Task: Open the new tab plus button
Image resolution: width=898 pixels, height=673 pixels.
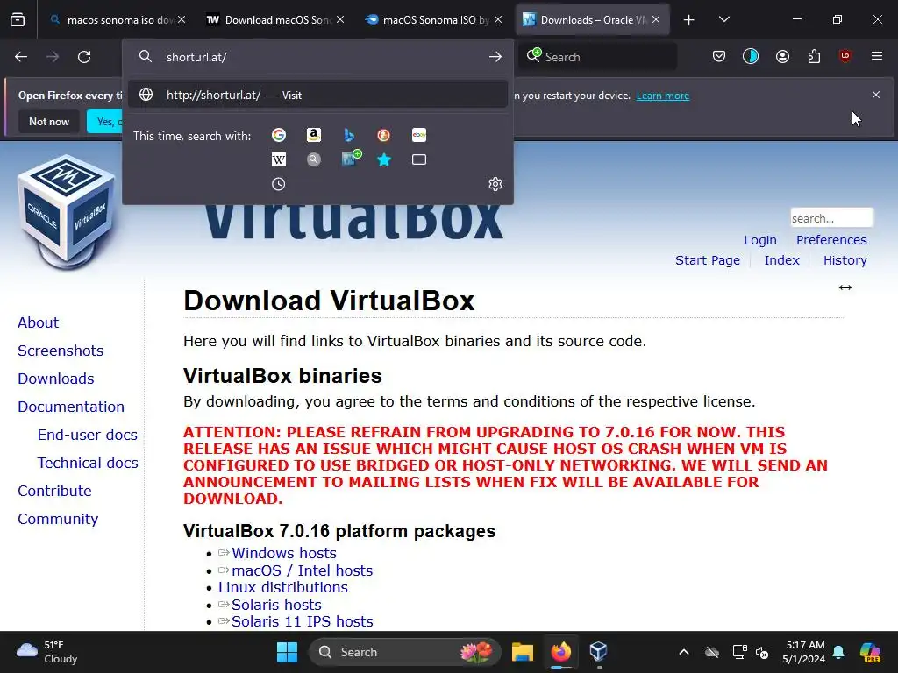Action: pos(689,20)
